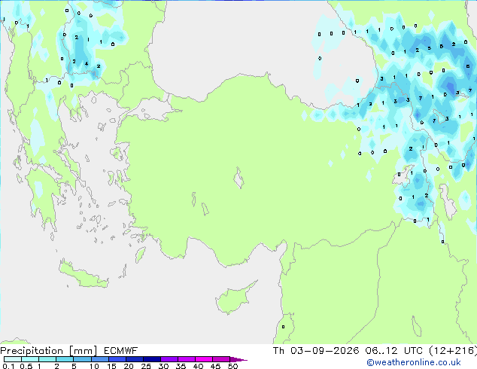Select the legend swatch for 2–5 mm
The image size is (477, 369).
tap(65, 359)
